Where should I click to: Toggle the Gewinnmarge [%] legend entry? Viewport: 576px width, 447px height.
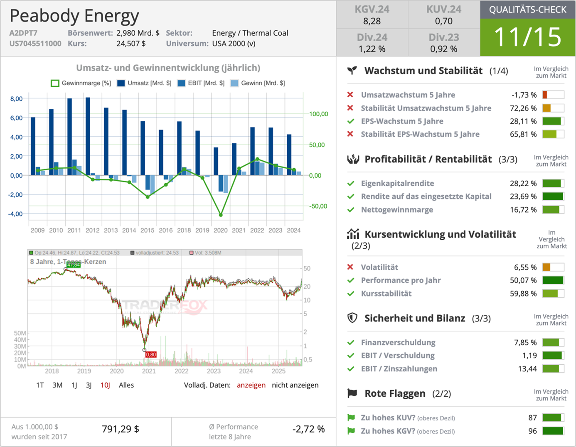(81, 83)
